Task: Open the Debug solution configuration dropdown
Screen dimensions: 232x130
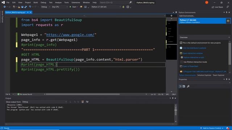Action: tap(45, 7)
